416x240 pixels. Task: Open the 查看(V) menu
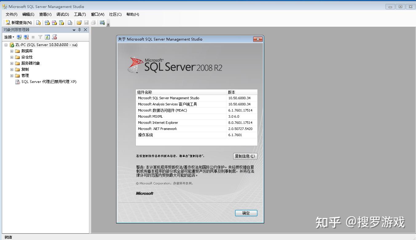point(45,14)
